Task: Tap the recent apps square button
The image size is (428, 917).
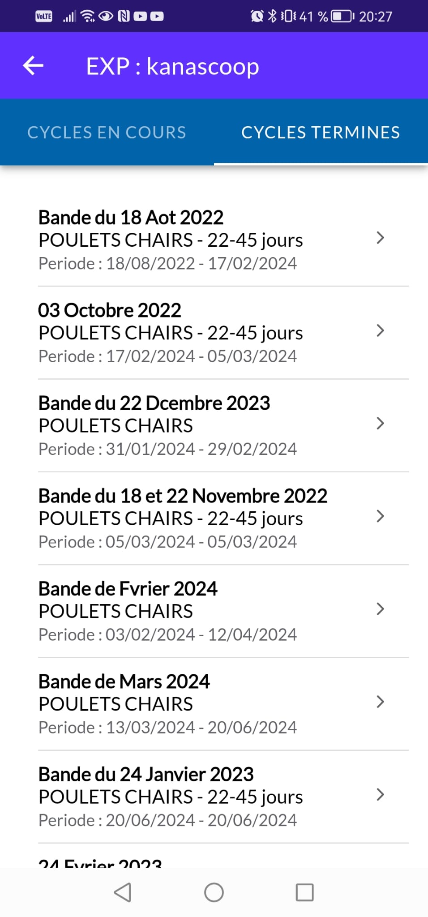Action: pyautogui.click(x=304, y=892)
